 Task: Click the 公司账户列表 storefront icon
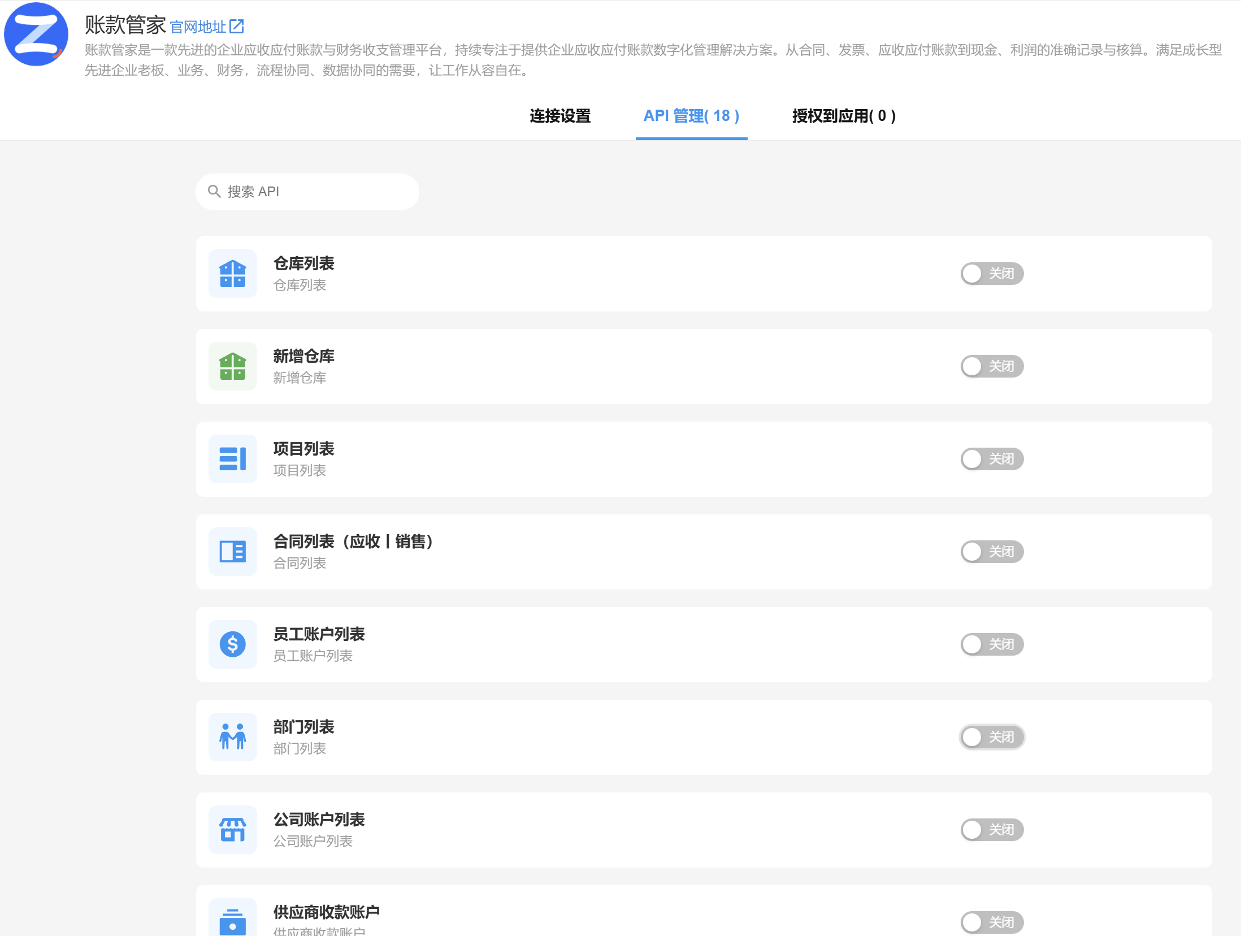pyautogui.click(x=233, y=830)
